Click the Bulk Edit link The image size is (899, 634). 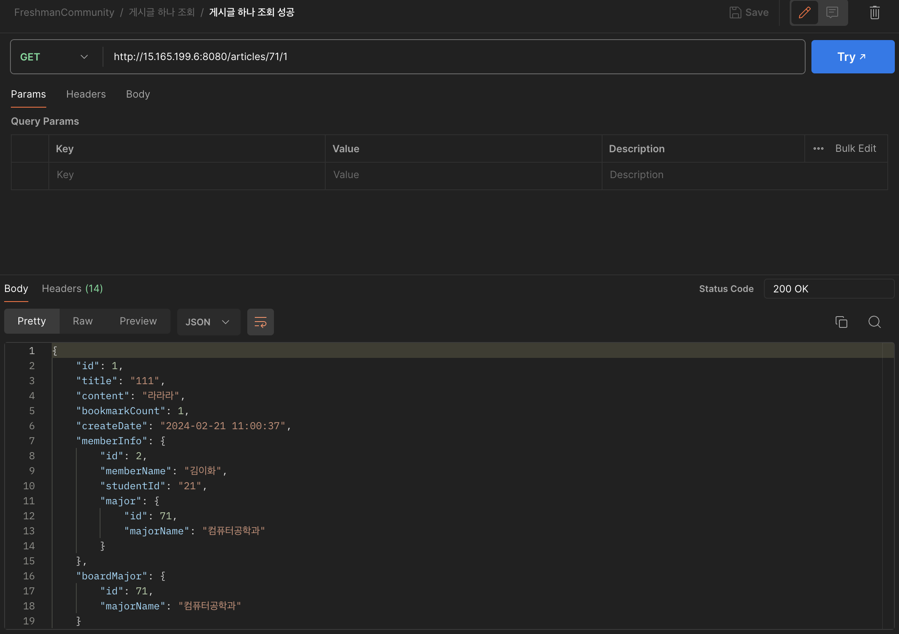855,148
